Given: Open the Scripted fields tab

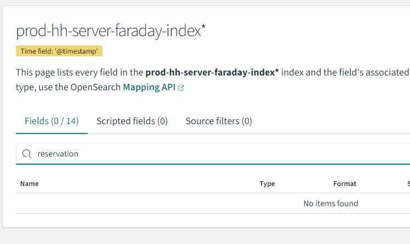Looking at the screenshot, I should click(x=132, y=121).
